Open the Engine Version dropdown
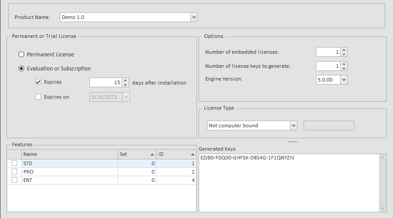Image resolution: width=393 pixels, height=218 pixels. [x=344, y=80]
